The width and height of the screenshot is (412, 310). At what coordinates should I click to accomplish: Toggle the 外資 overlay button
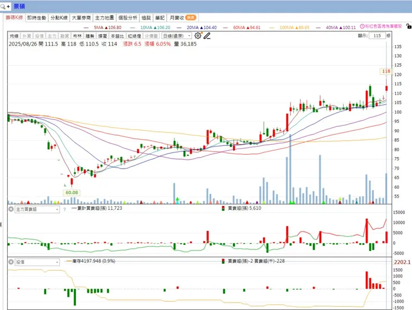tap(27, 36)
